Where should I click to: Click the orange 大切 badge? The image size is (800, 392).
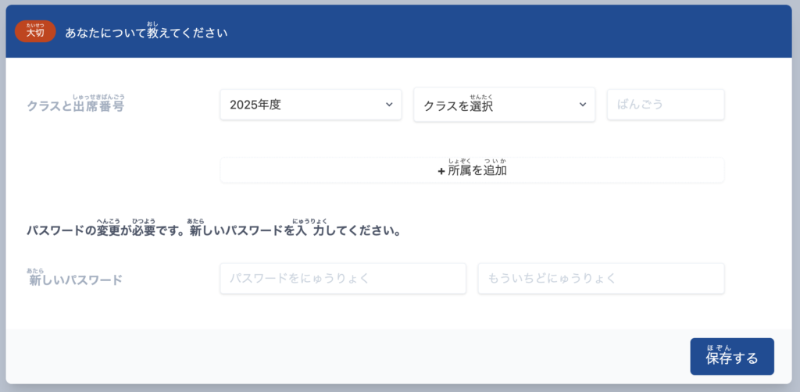click(x=35, y=32)
